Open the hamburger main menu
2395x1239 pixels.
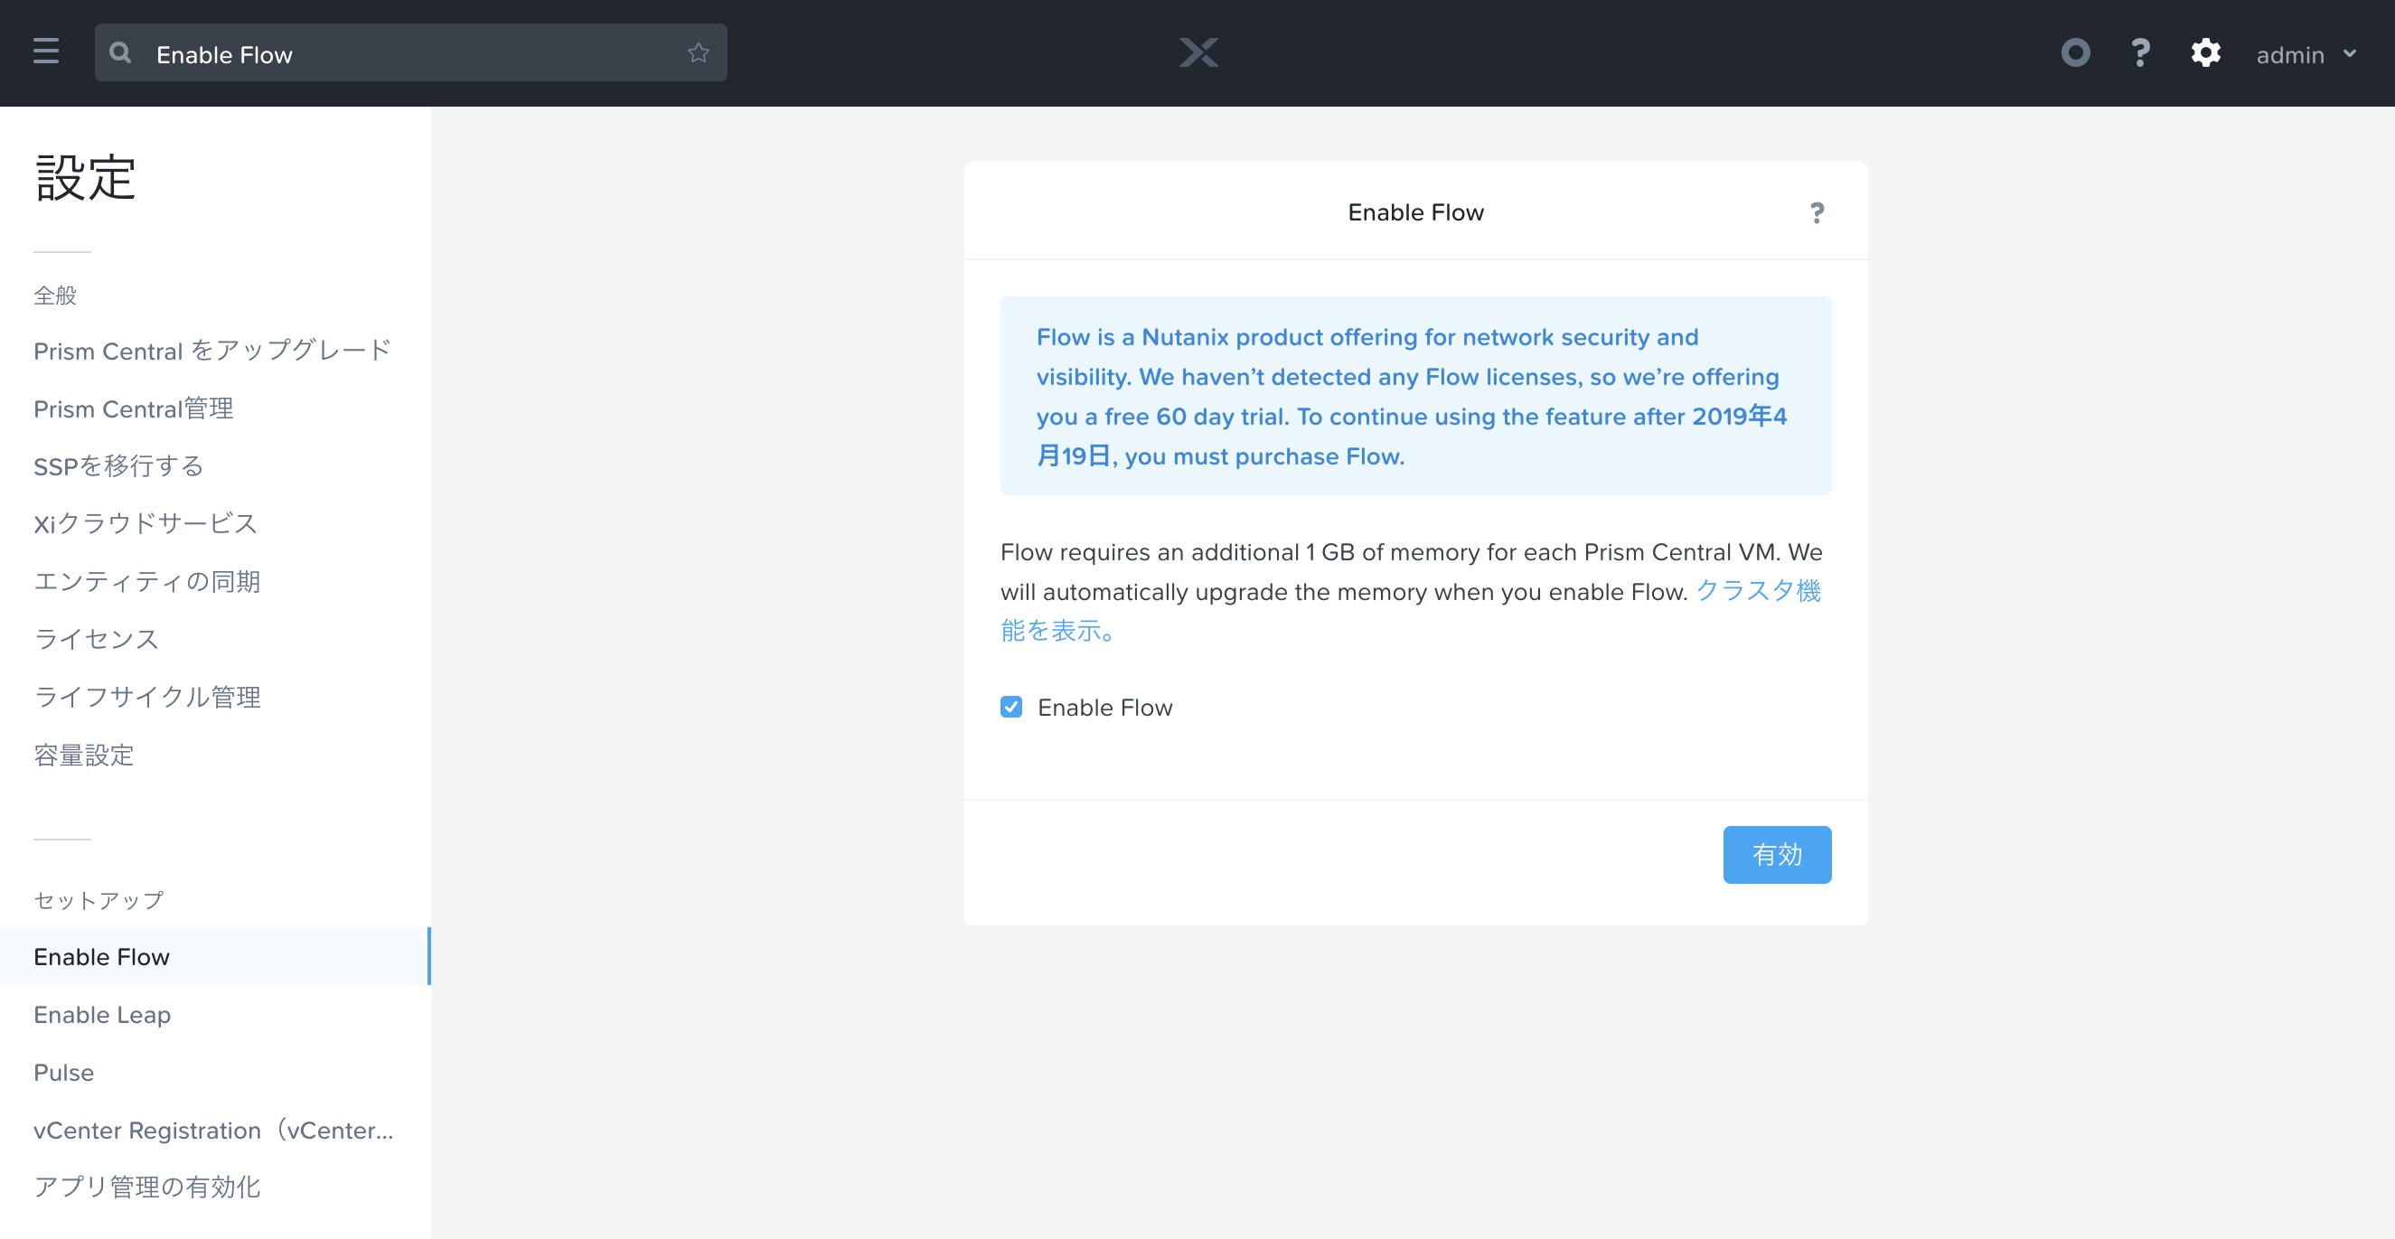45,52
